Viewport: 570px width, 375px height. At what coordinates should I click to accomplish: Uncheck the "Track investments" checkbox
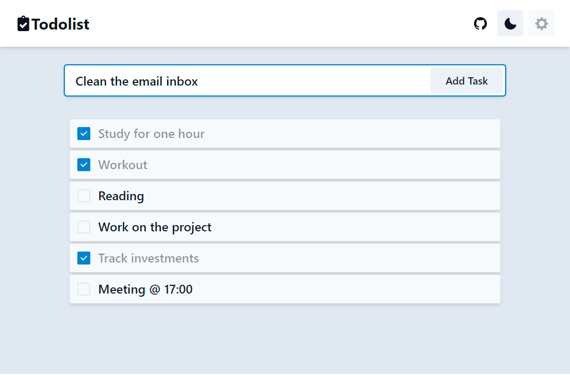pos(84,258)
